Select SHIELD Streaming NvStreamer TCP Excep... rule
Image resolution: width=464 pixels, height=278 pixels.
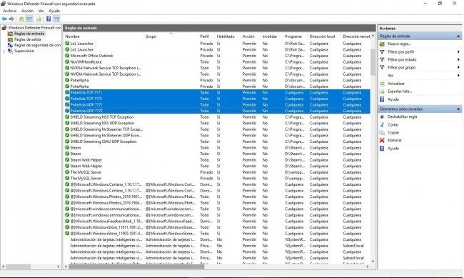tap(106, 129)
